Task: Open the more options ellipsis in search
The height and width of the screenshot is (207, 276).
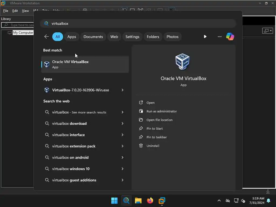Action: click(x=219, y=37)
